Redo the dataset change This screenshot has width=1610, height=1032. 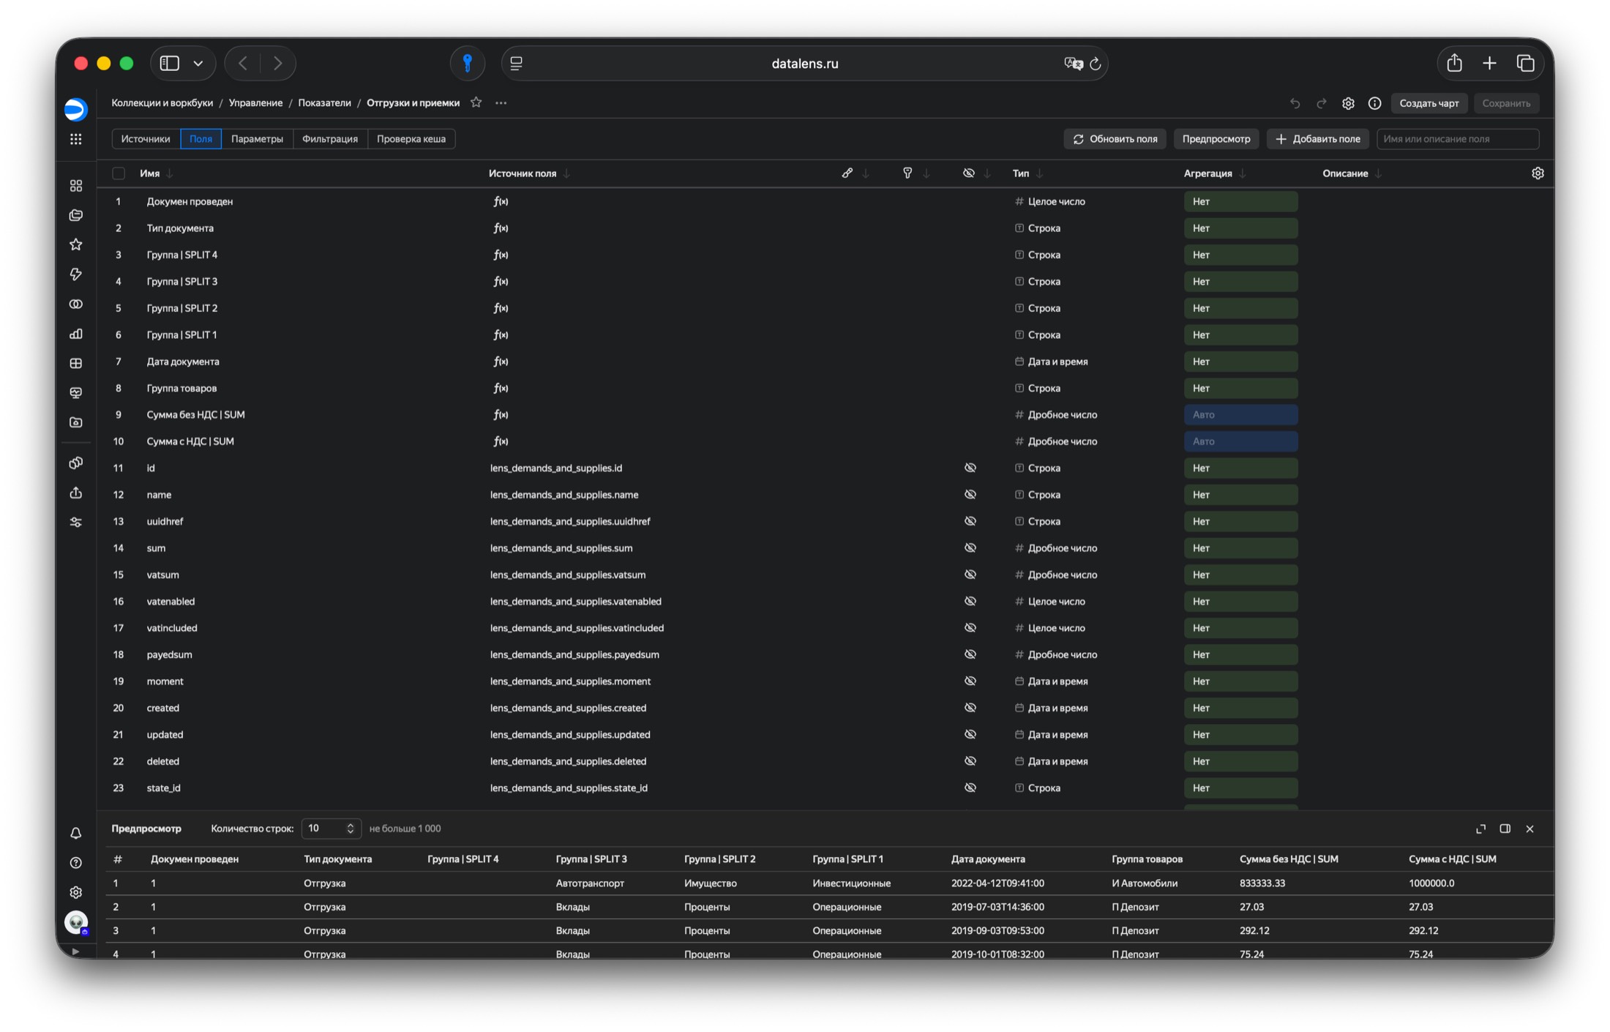click(x=1322, y=103)
